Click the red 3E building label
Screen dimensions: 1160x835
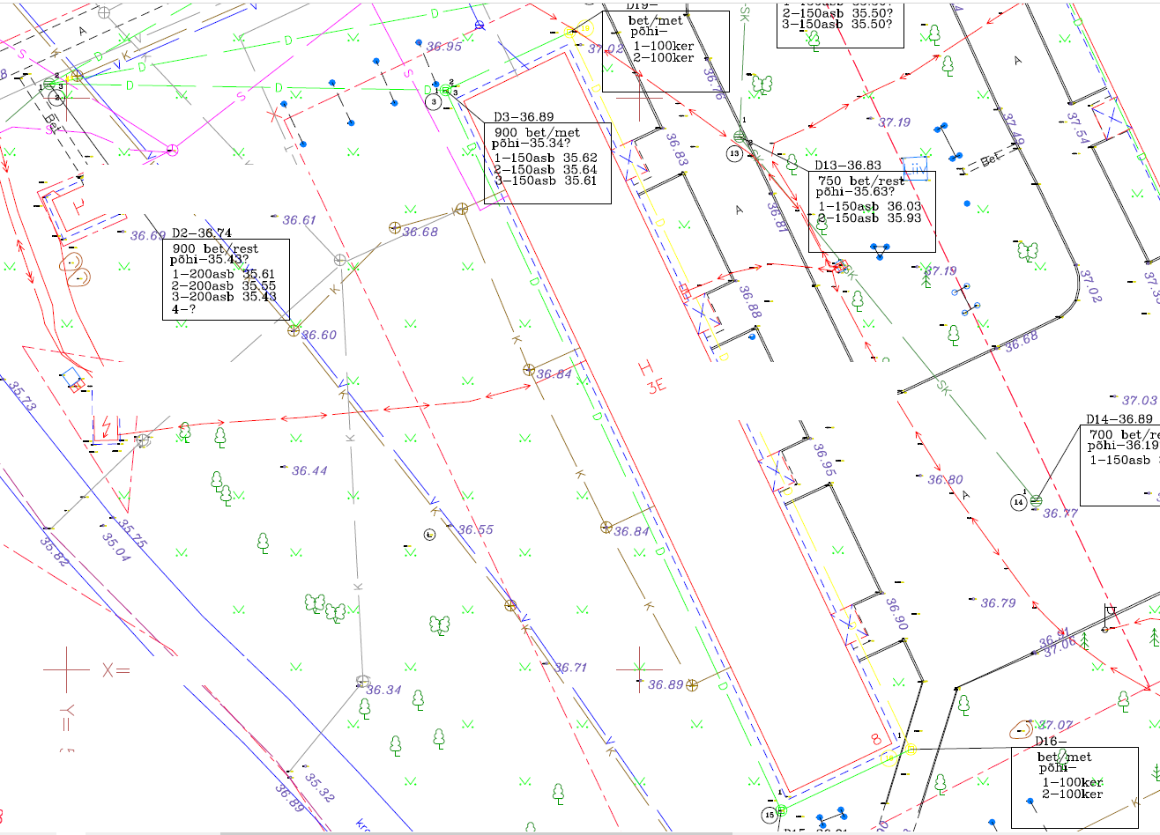pos(652,375)
